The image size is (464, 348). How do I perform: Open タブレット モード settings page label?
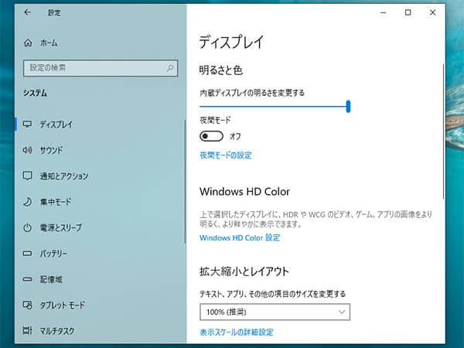[63, 305]
